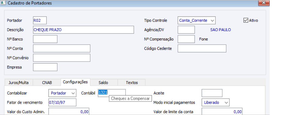Click the Portador code field
Viewport: 296px width, 115px height.
click(40, 20)
